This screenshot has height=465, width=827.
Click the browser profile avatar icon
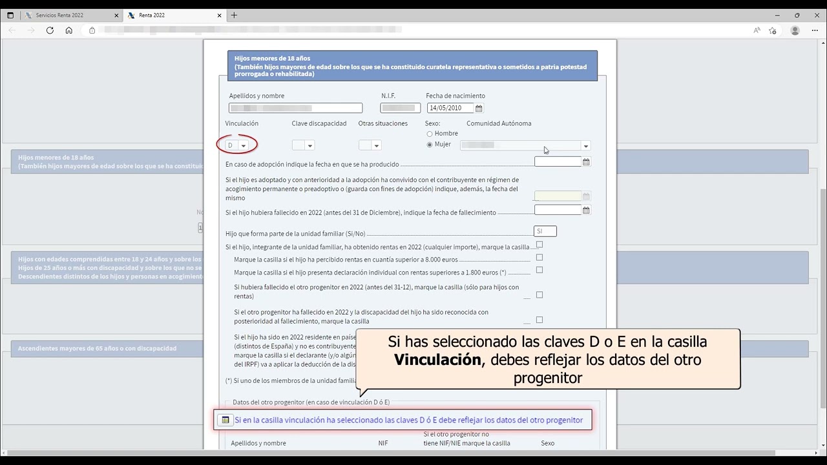(x=795, y=30)
